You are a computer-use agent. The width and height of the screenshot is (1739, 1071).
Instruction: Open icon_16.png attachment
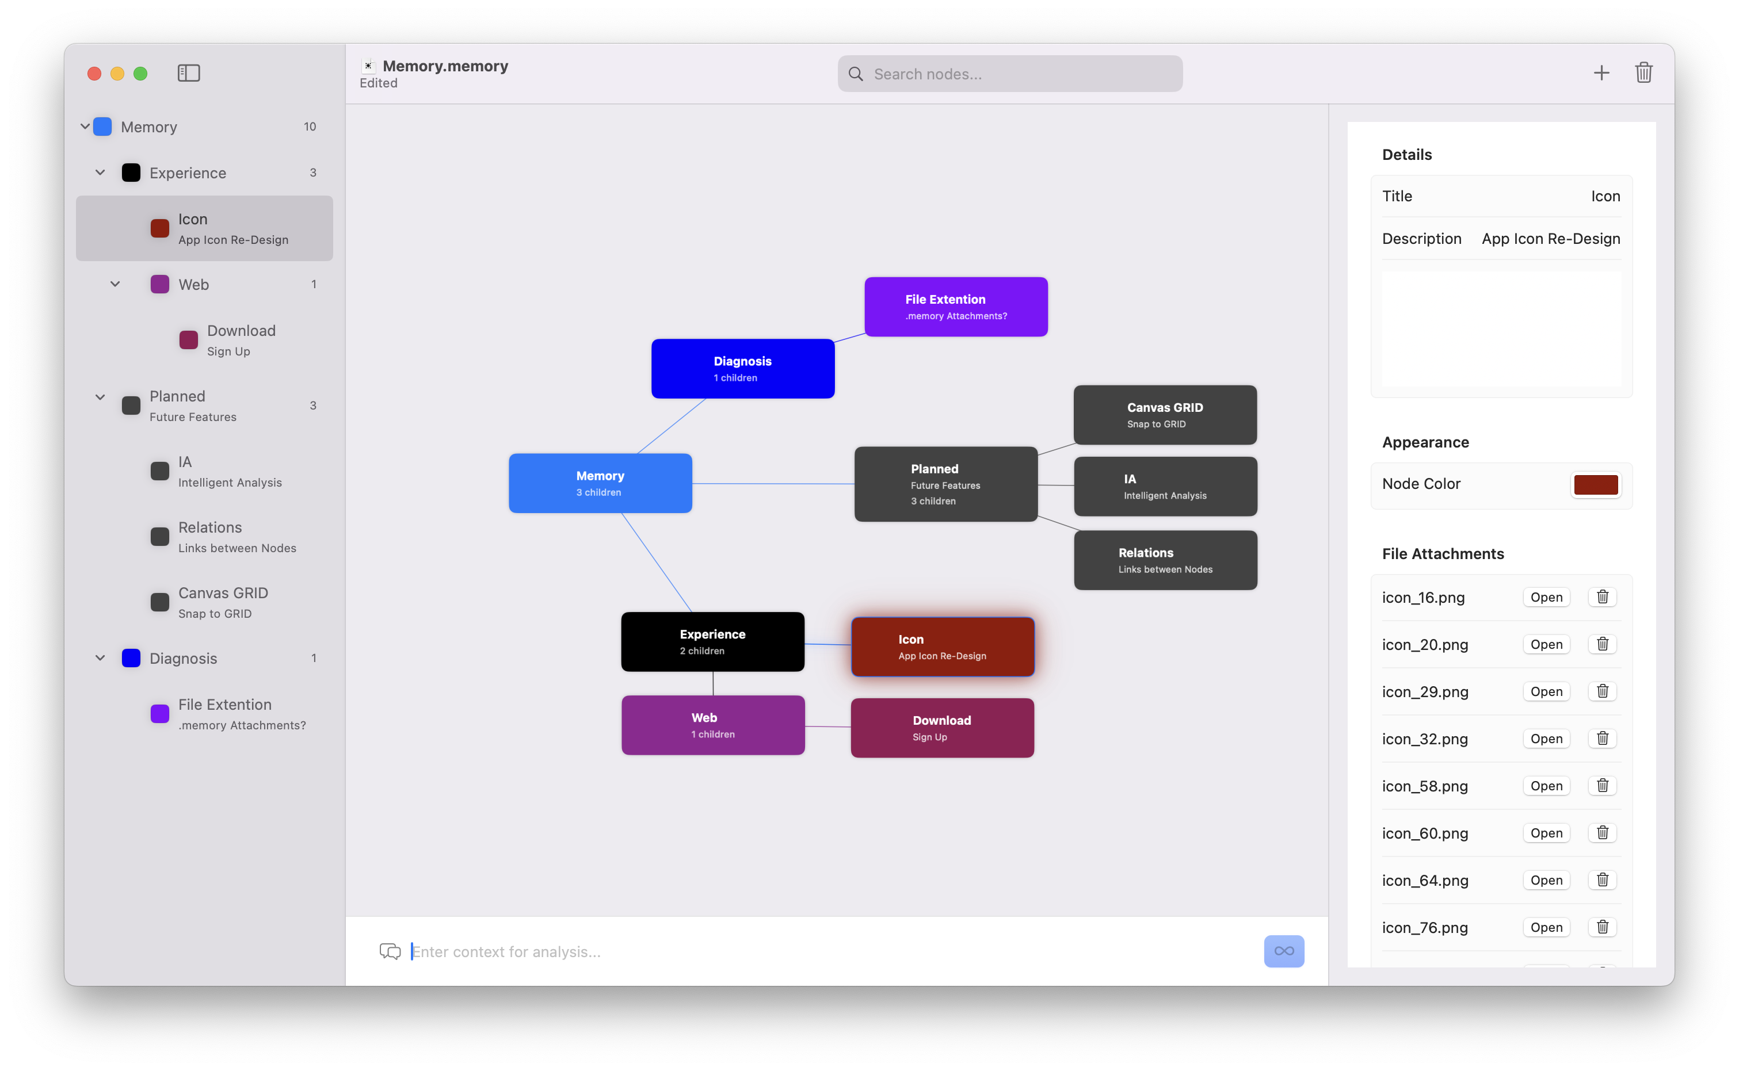[x=1546, y=597]
